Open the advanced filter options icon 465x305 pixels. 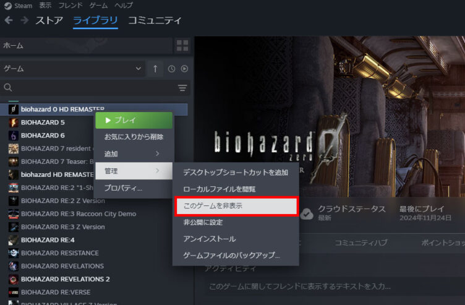[x=182, y=88]
